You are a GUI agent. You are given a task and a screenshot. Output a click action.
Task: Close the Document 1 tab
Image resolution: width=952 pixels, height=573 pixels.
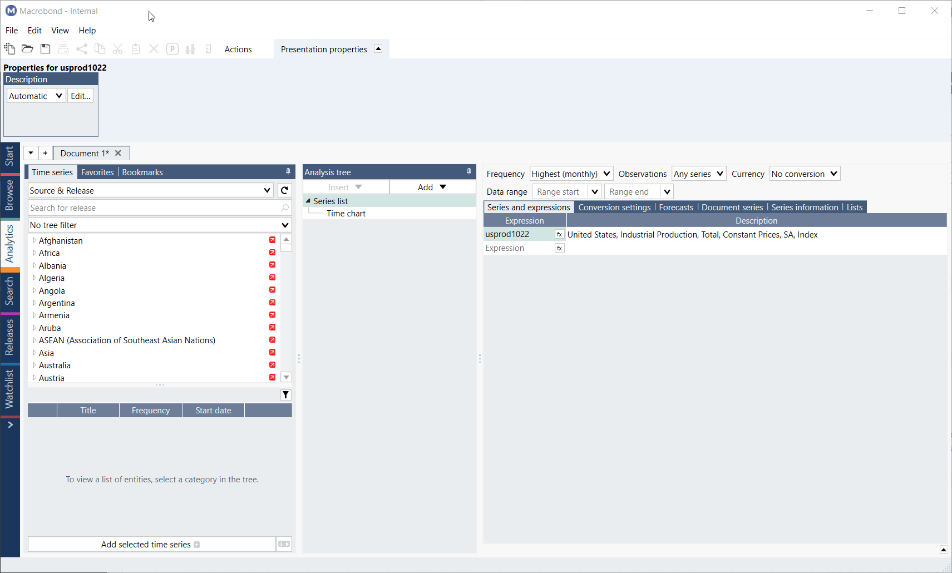(x=118, y=153)
